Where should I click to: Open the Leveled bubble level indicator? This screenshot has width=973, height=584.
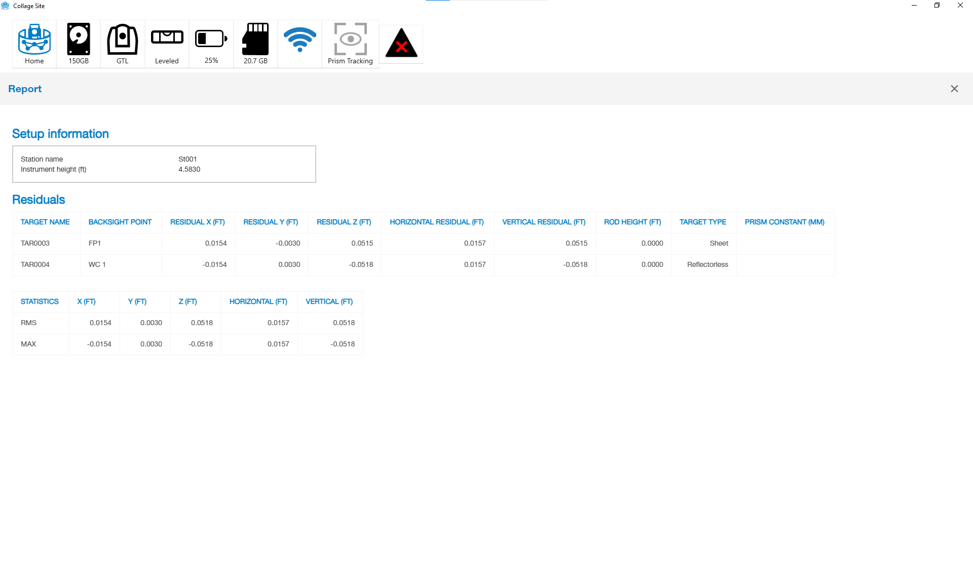[x=167, y=44]
